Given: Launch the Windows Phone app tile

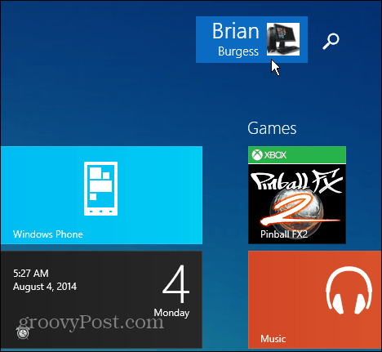Looking at the screenshot, I should click(101, 195).
